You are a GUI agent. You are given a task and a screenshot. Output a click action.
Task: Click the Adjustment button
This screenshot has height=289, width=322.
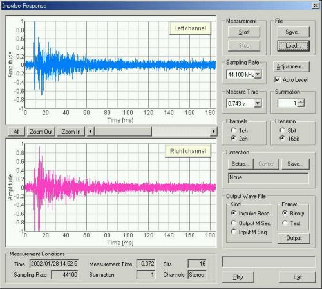point(291,66)
